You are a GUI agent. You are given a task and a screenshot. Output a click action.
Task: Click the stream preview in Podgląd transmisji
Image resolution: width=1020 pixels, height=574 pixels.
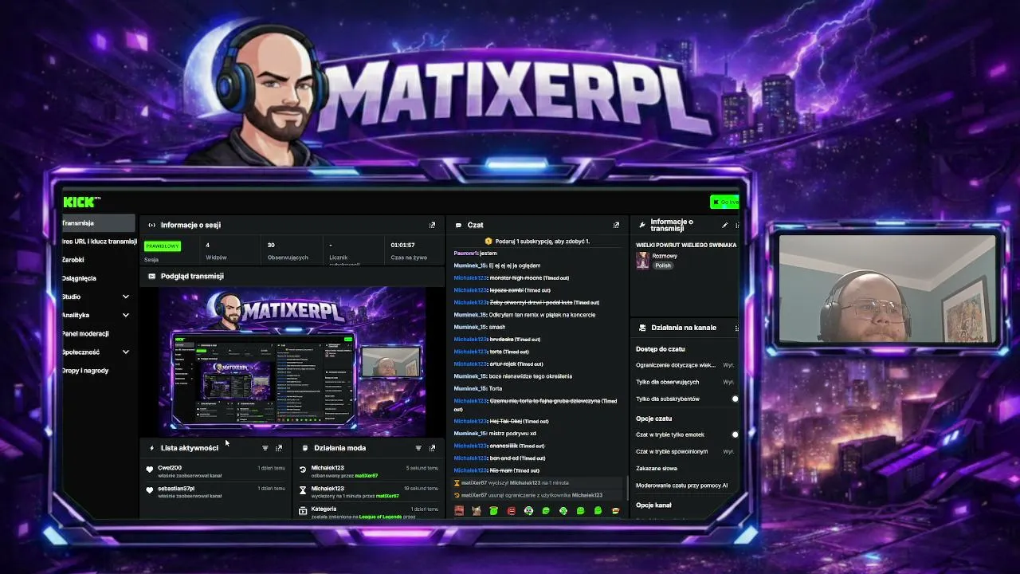point(292,361)
